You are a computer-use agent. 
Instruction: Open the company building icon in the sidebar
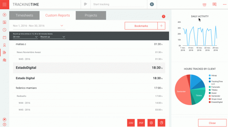(x=4, y=60)
